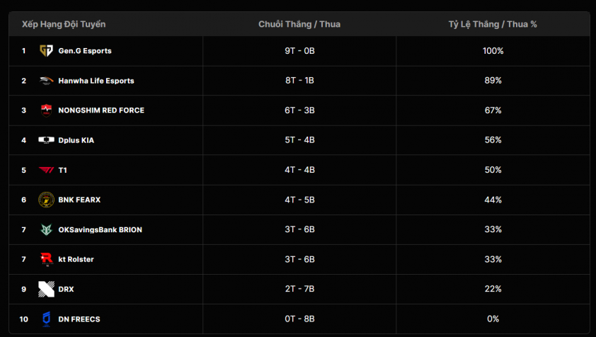
Task: Click the Gen.G Esports team logo
Action: 47,50
